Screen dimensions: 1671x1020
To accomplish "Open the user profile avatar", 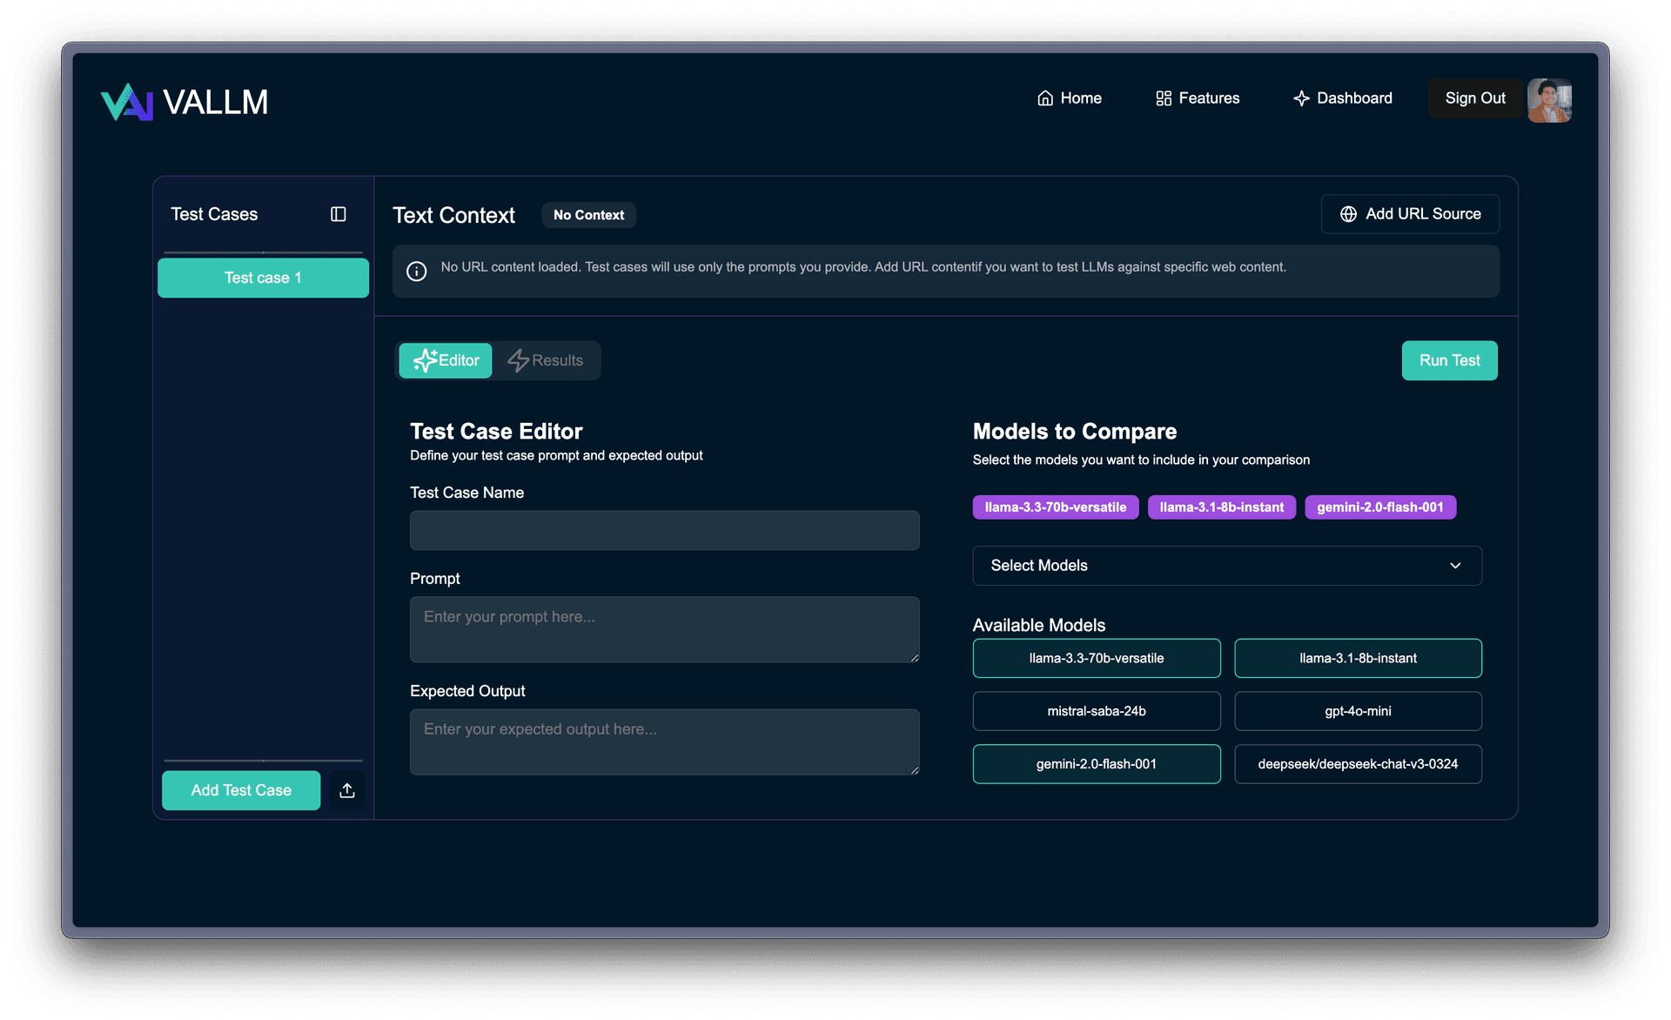I will tap(1549, 99).
